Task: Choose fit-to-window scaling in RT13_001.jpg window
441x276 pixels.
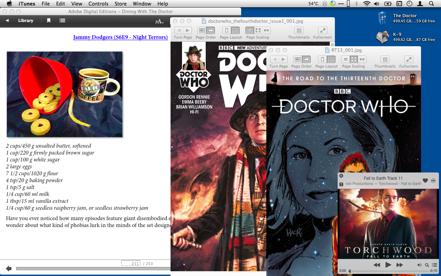Action: point(353,59)
